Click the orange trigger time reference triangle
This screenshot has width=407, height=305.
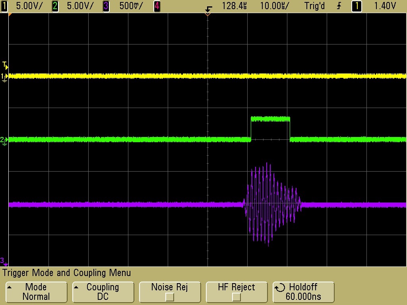(x=207, y=15)
